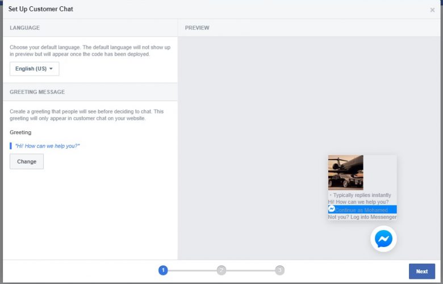This screenshot has width=443, height=284.
Task: Jump to step 2 in the progress indicator
Action: [221, 270]
